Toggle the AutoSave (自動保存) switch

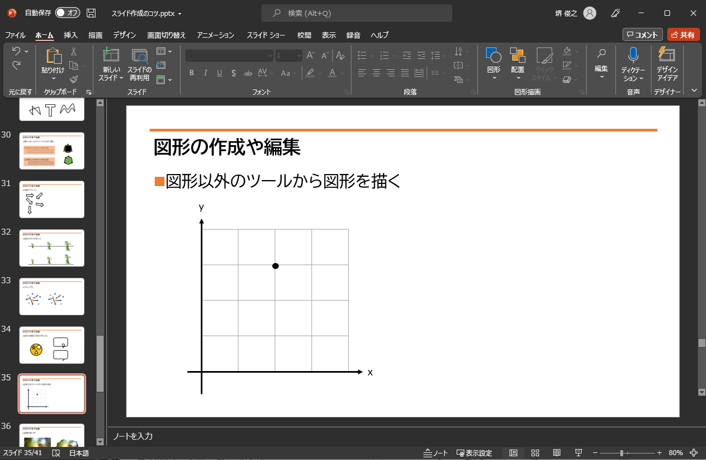[68, 13]
